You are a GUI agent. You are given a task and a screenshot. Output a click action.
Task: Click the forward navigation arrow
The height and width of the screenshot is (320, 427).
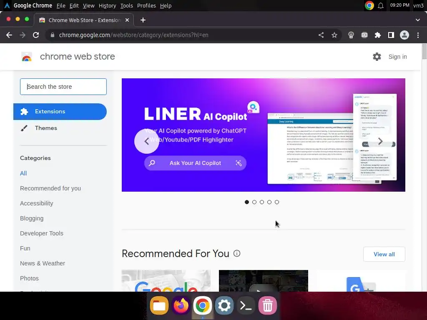pyautogui.click(x=23, y=35)
